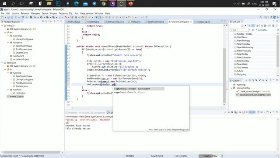Click the New file toolbar icon
Viewport: 280px width, 158px height.
[x=2, y=18]
